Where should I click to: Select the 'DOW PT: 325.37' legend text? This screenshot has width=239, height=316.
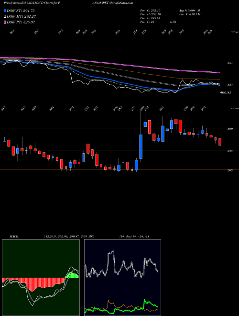[x=21, y=22]
